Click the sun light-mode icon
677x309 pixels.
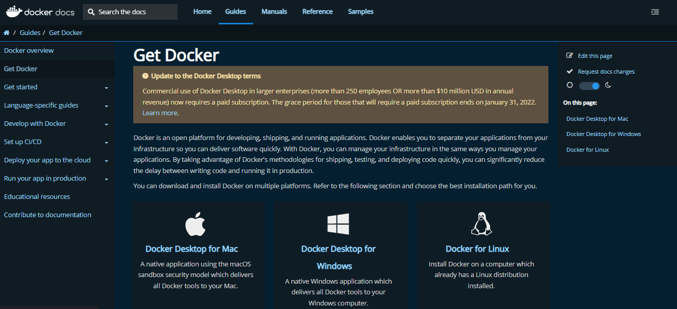coord(570,85)
